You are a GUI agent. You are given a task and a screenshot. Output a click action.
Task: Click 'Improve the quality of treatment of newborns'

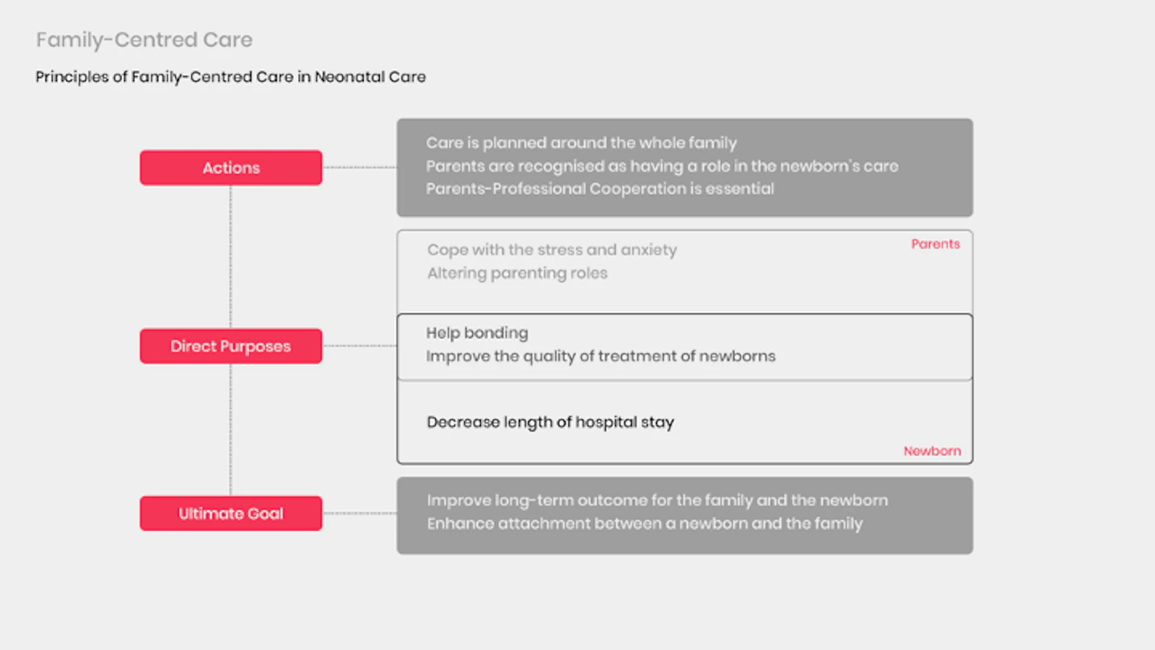tap(600, 356)
